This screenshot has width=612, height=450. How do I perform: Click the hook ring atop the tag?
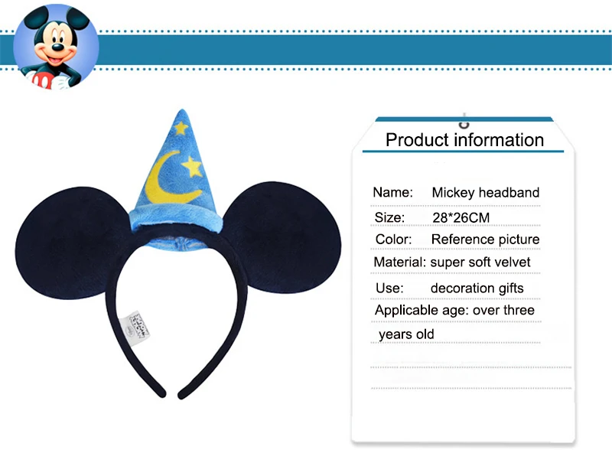coord(464,122)
